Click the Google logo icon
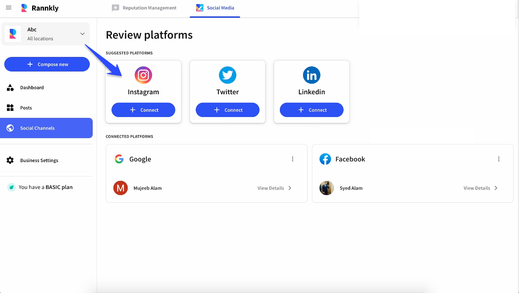Viewport: 519px width, 293px height. tap(119, 159)
